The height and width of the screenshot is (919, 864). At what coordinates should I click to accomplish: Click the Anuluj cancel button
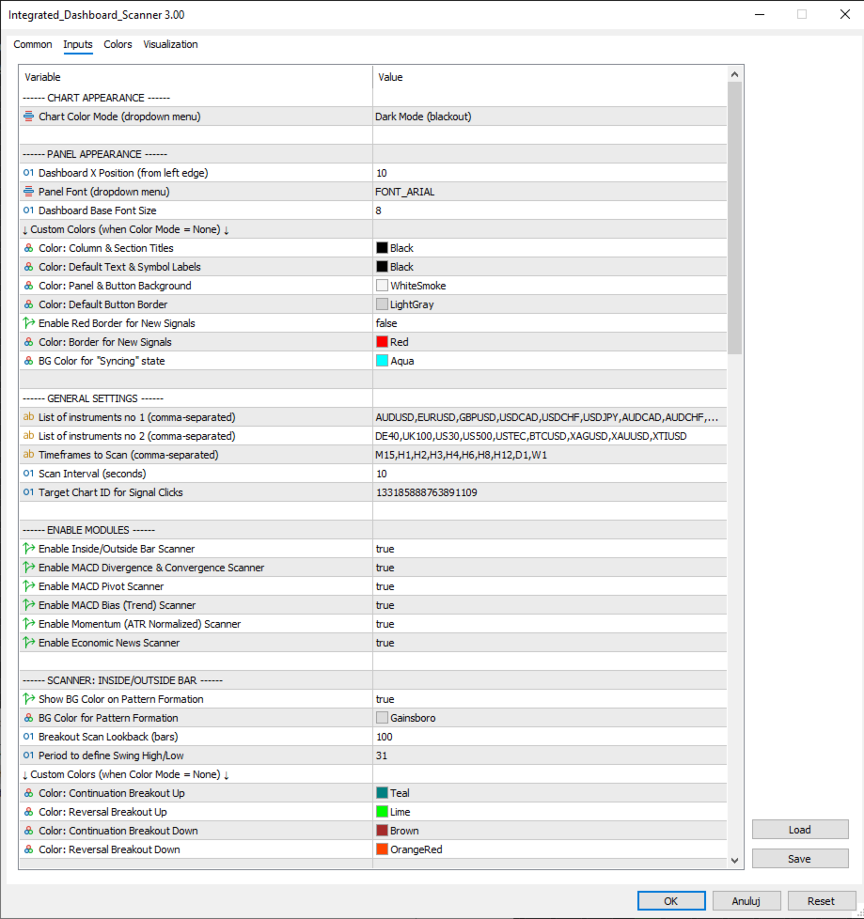coord(746,901)
